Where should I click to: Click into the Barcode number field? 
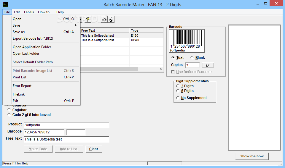[x=44, y=132]
